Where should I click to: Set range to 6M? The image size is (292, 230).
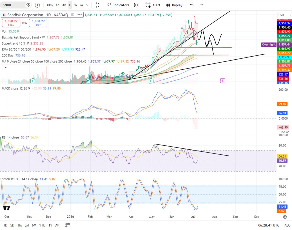pyautogui.click(x=34, y=225)
